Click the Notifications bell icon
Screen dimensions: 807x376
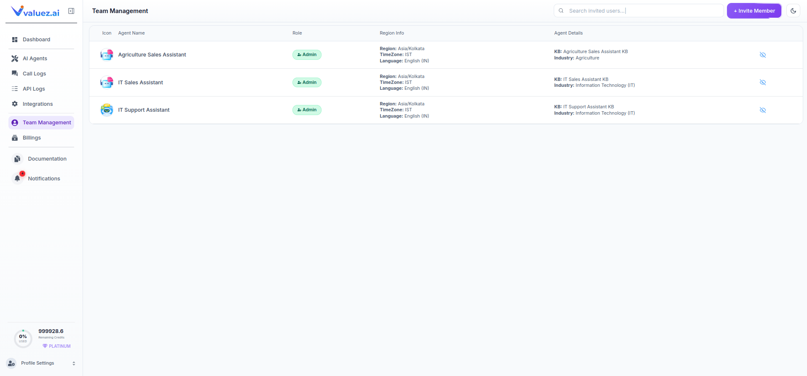[x=17, y=178]
